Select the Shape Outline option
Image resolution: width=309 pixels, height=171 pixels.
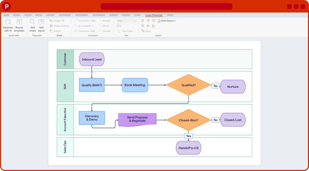point(59,26)
